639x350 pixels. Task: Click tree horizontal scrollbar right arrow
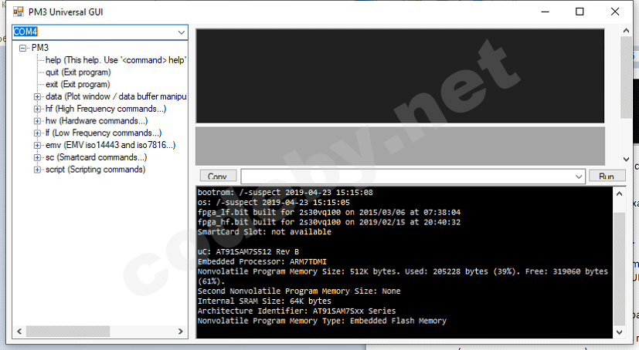181,331
